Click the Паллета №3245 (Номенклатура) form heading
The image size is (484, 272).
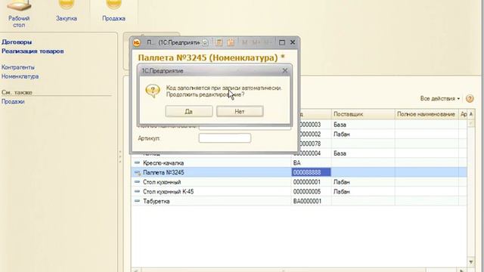212,57
